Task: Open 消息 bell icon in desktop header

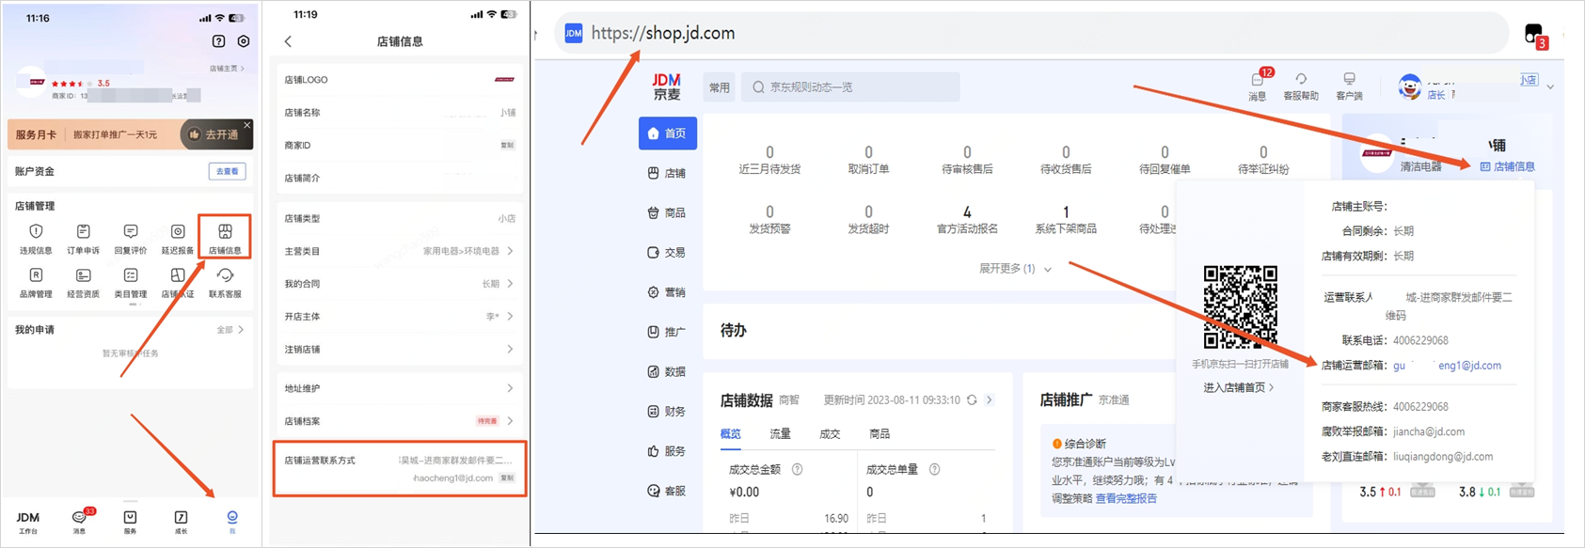Action: (x=1258, y=80)
